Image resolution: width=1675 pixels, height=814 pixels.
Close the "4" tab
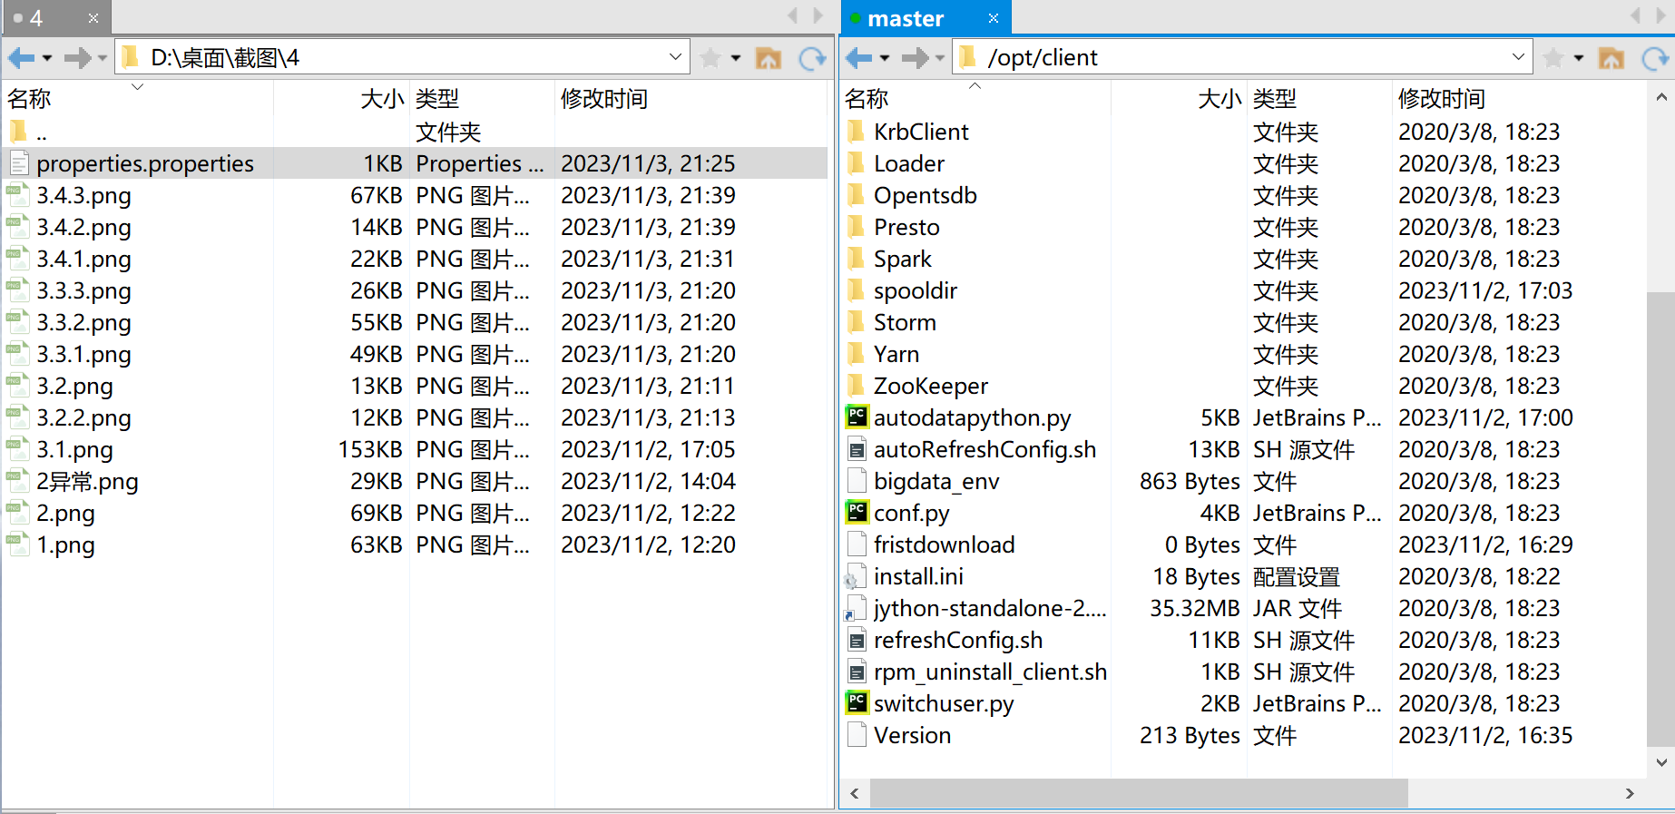93,18
